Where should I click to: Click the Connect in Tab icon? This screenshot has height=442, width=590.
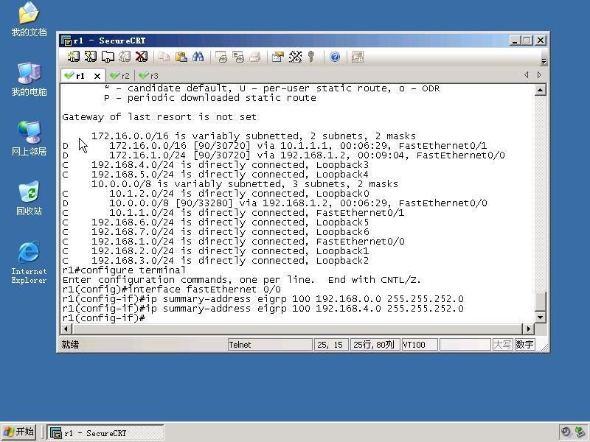point(108,57)
